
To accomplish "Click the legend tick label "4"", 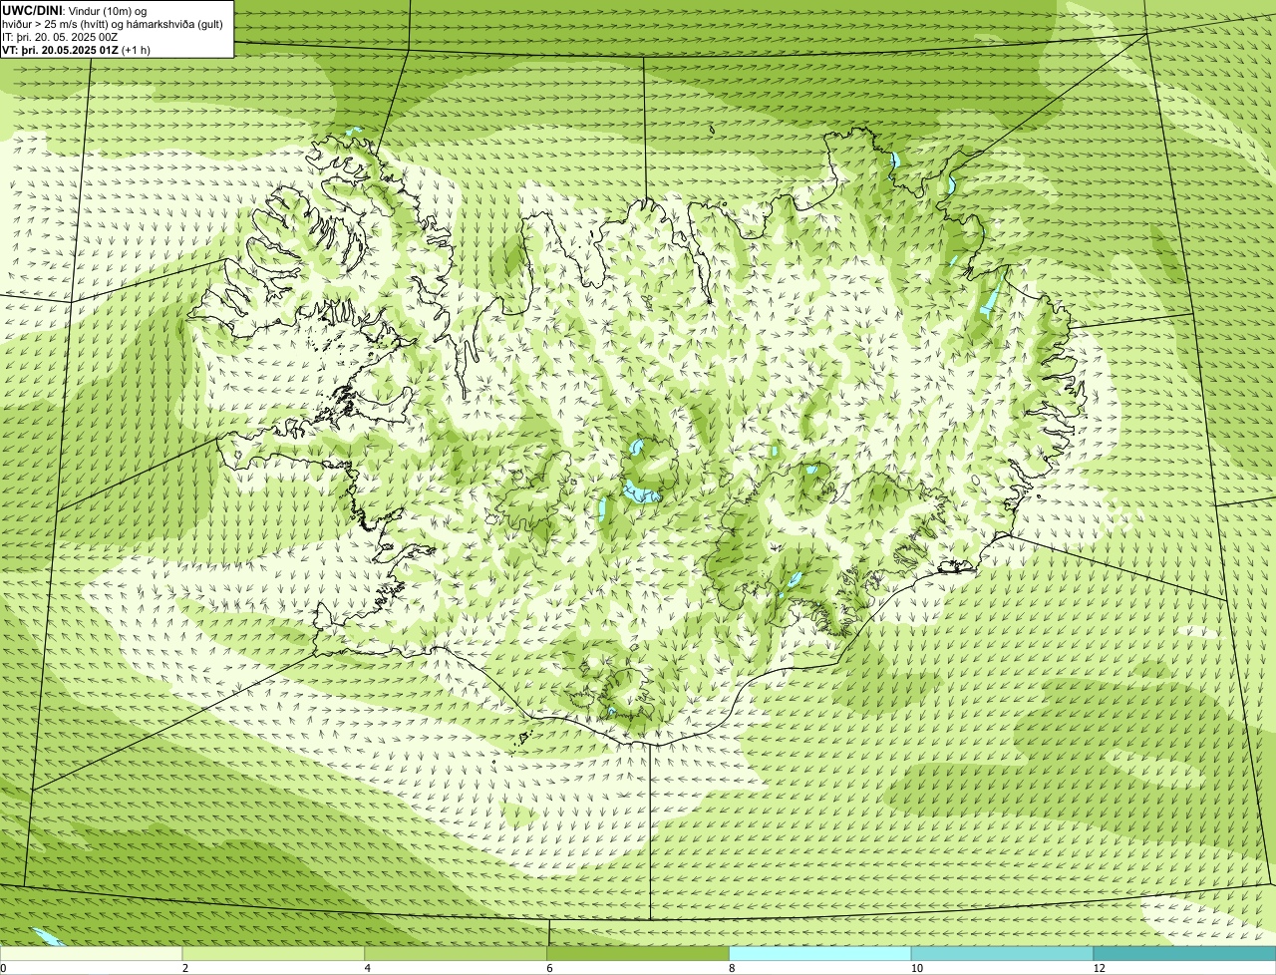I will pos(368,968).
